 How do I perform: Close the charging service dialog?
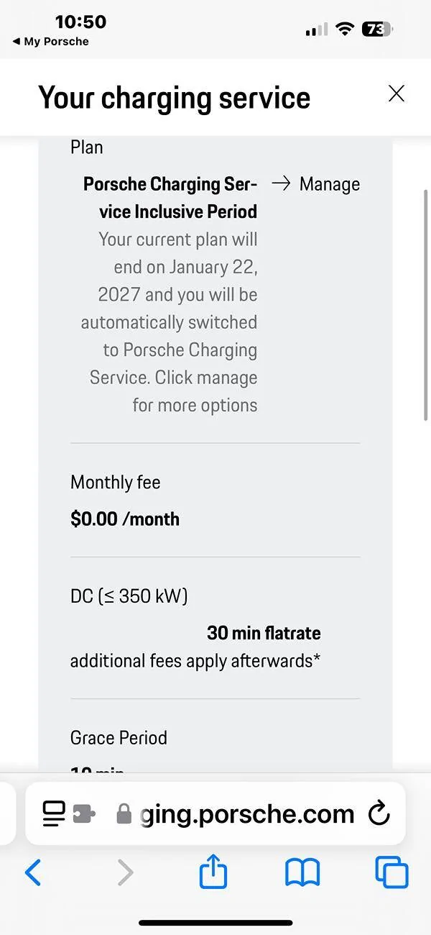click(x=396, y=93)
